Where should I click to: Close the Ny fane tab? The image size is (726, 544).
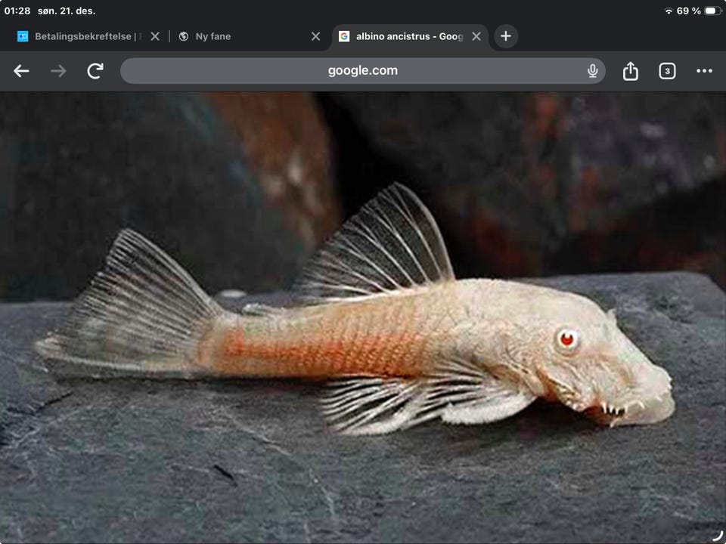(x=316, y=36)
